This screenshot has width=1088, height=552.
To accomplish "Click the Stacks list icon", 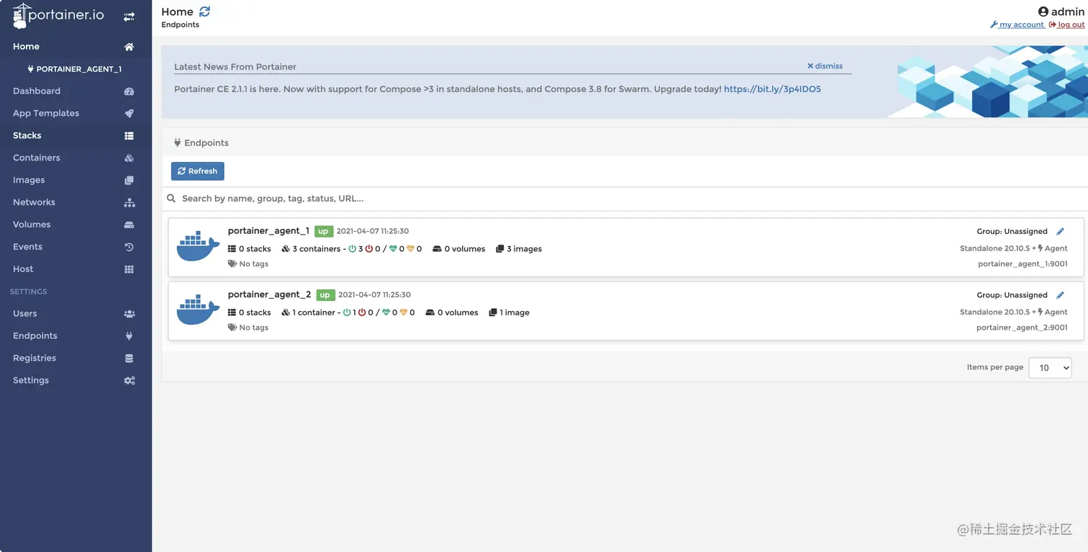I will (129, 136).
